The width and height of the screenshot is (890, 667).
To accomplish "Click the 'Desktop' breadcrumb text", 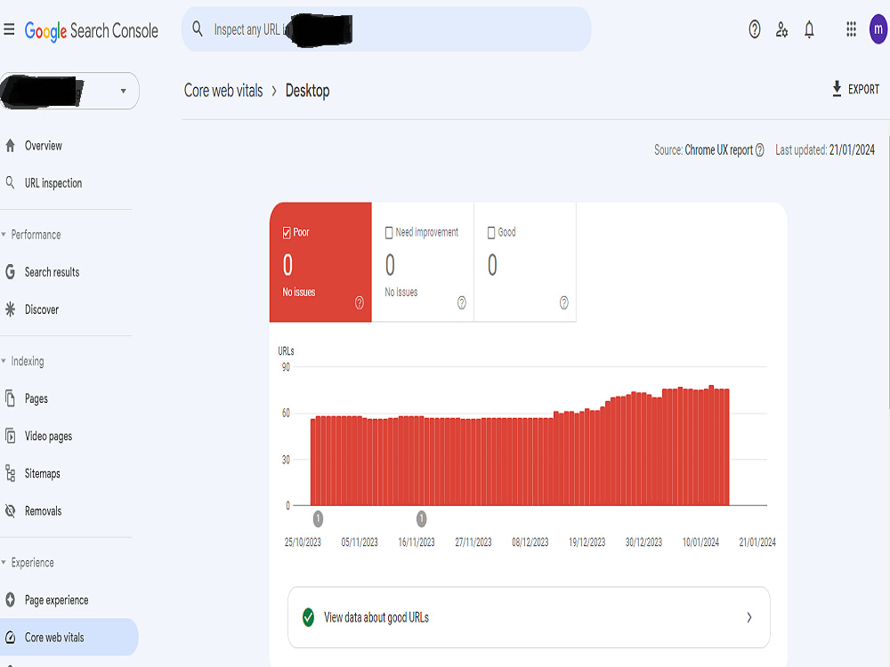I will point(307,91).
